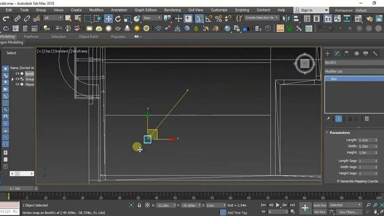Image resolution: width=384 pixels, height=216 pixels.
Task: Open the reference coordinate system View dropdown
Action: pos(152,18)
